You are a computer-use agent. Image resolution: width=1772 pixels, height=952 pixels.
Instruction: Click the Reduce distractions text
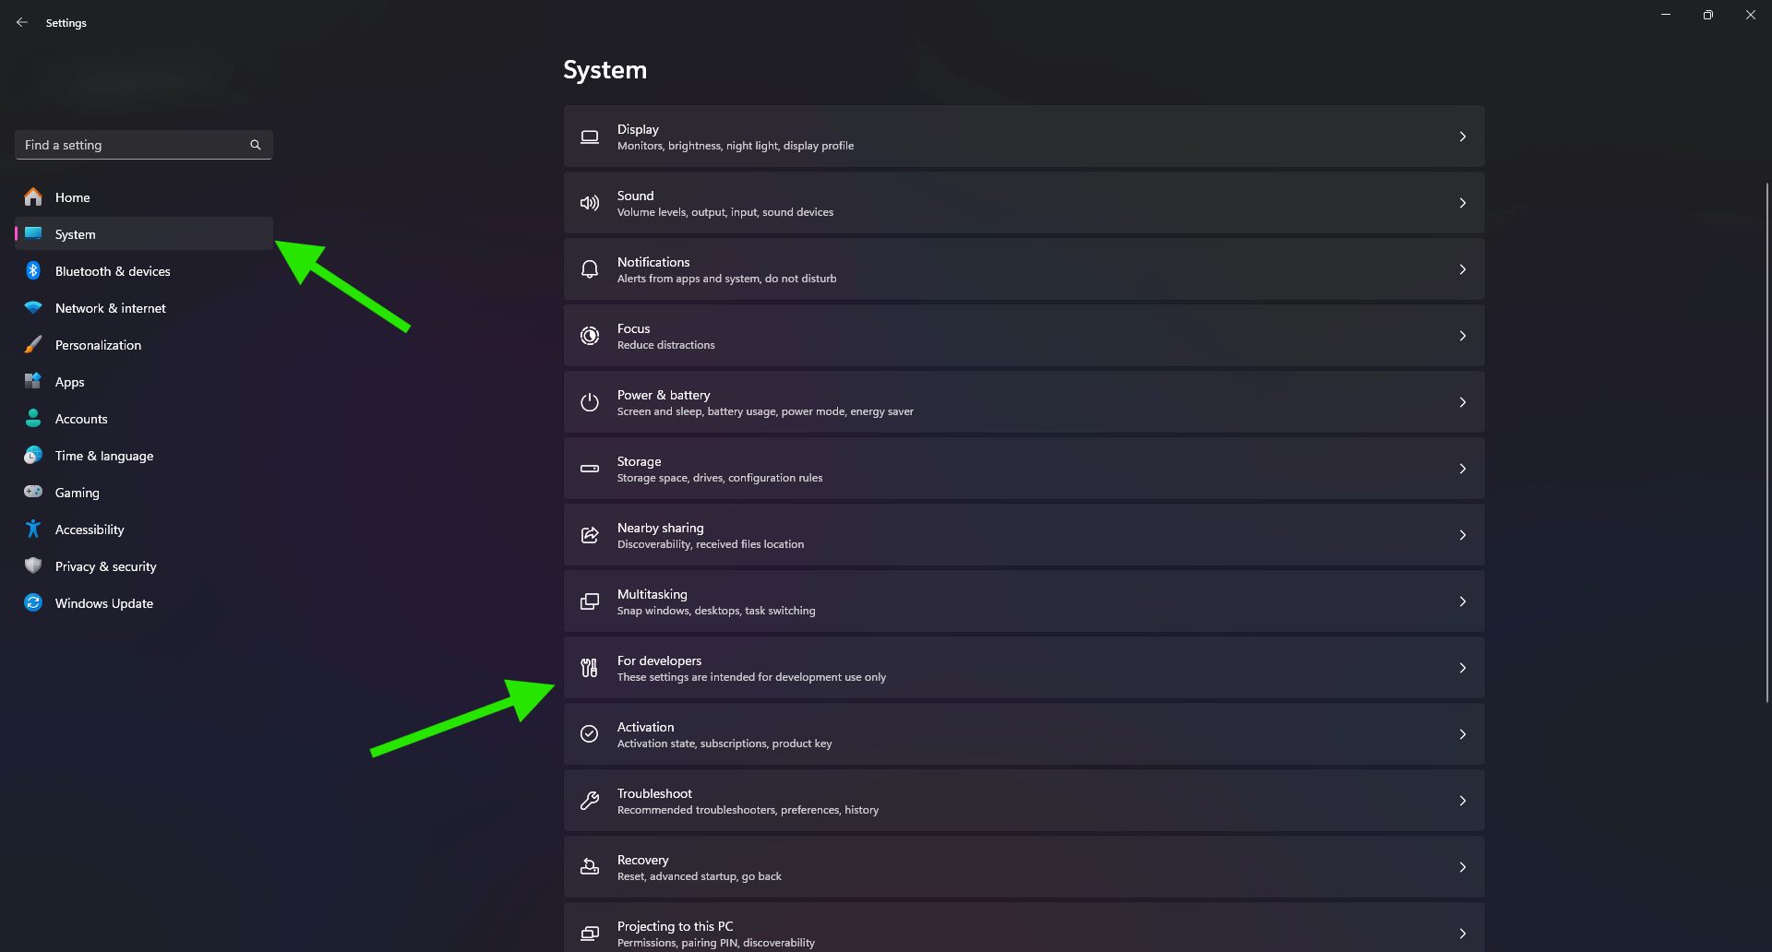(665, 345)
